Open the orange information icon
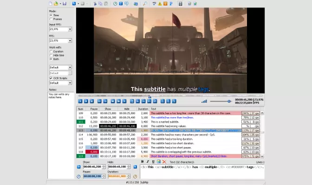 click(165, 4)
